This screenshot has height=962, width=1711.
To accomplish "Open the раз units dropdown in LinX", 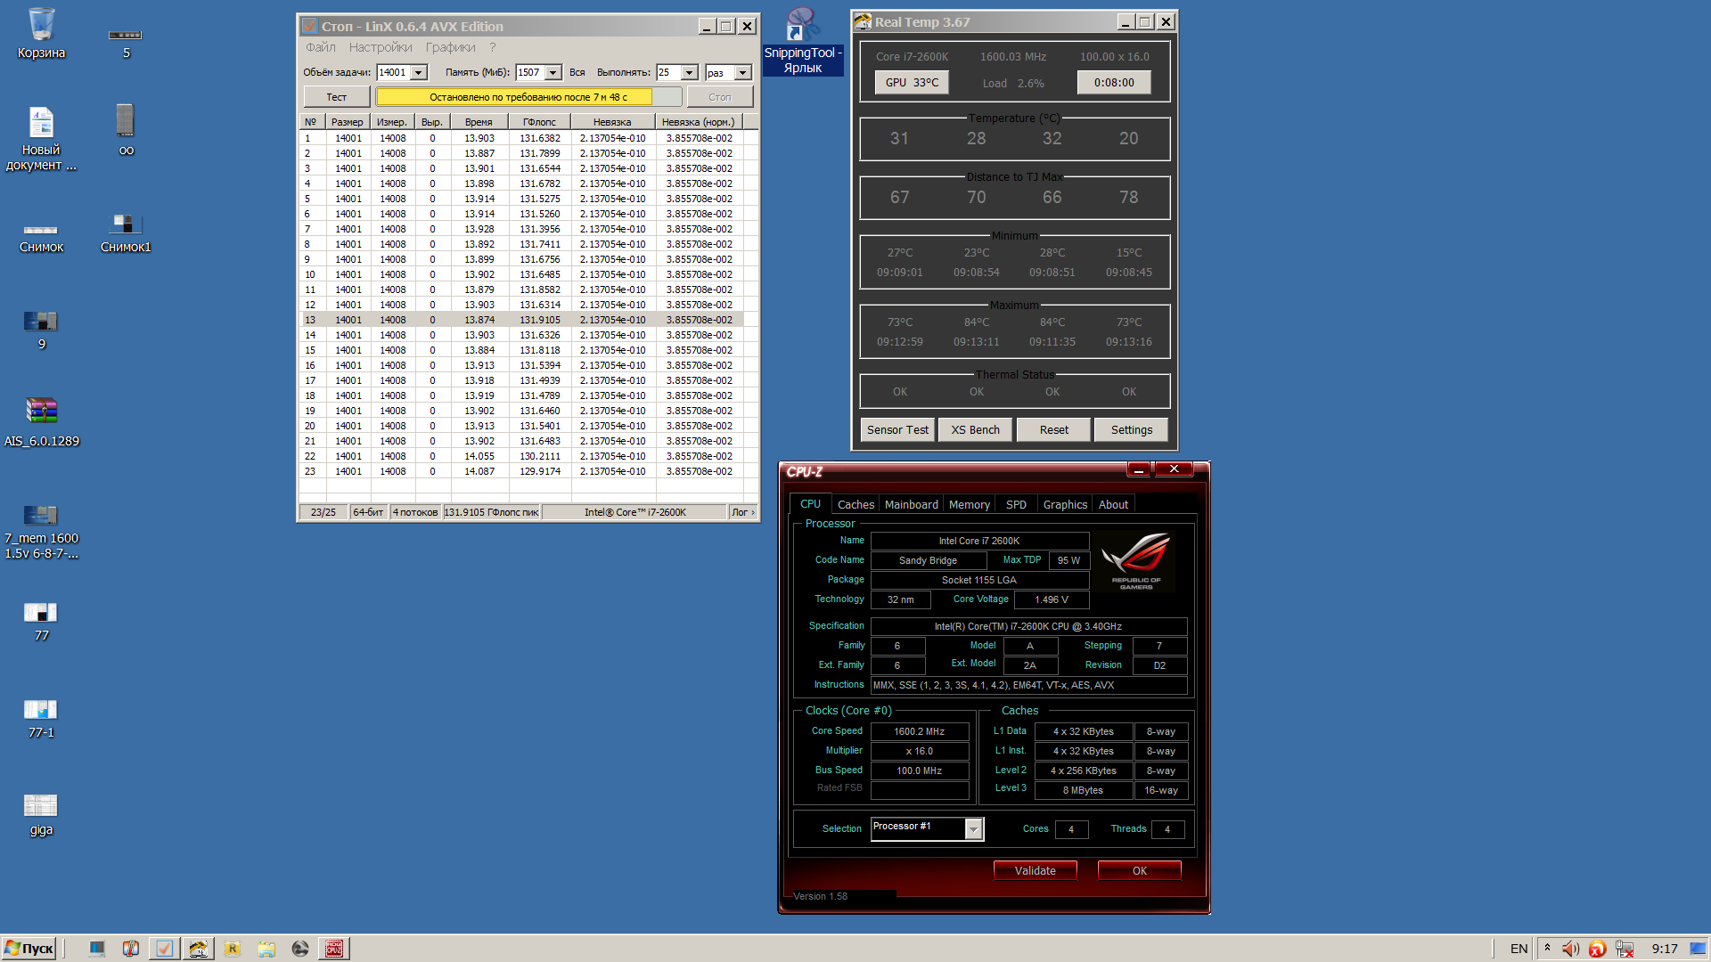I will (743, 73).
